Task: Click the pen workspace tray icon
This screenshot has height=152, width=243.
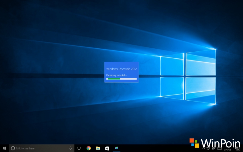Action: (x=214, y=148)
